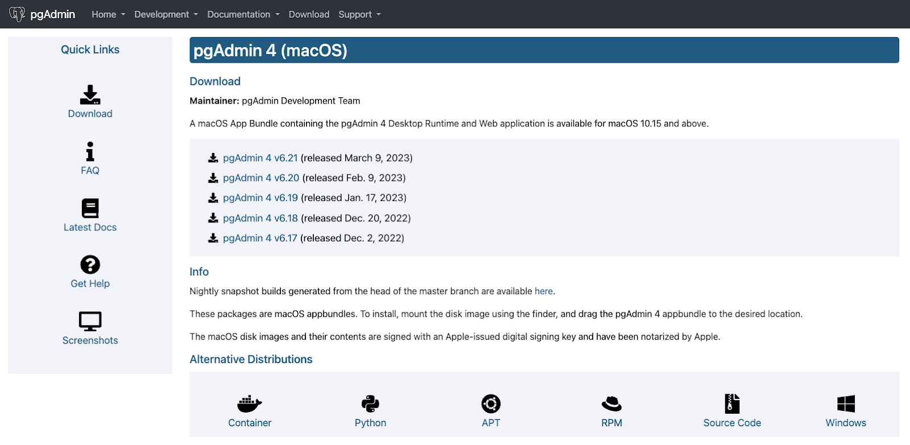
Task: Expand the Development dropdown arrow
Action: click(196, 15)
